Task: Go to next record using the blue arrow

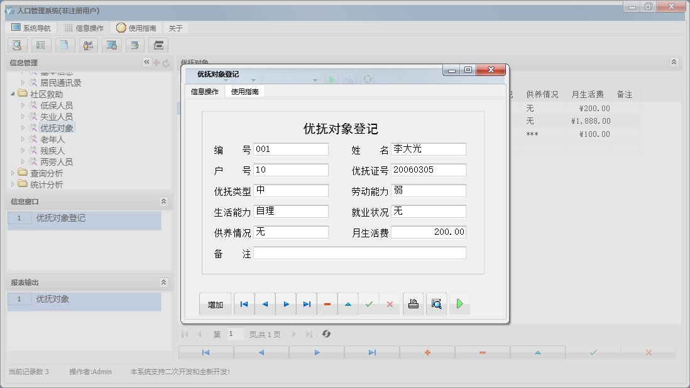Action: 286,303
